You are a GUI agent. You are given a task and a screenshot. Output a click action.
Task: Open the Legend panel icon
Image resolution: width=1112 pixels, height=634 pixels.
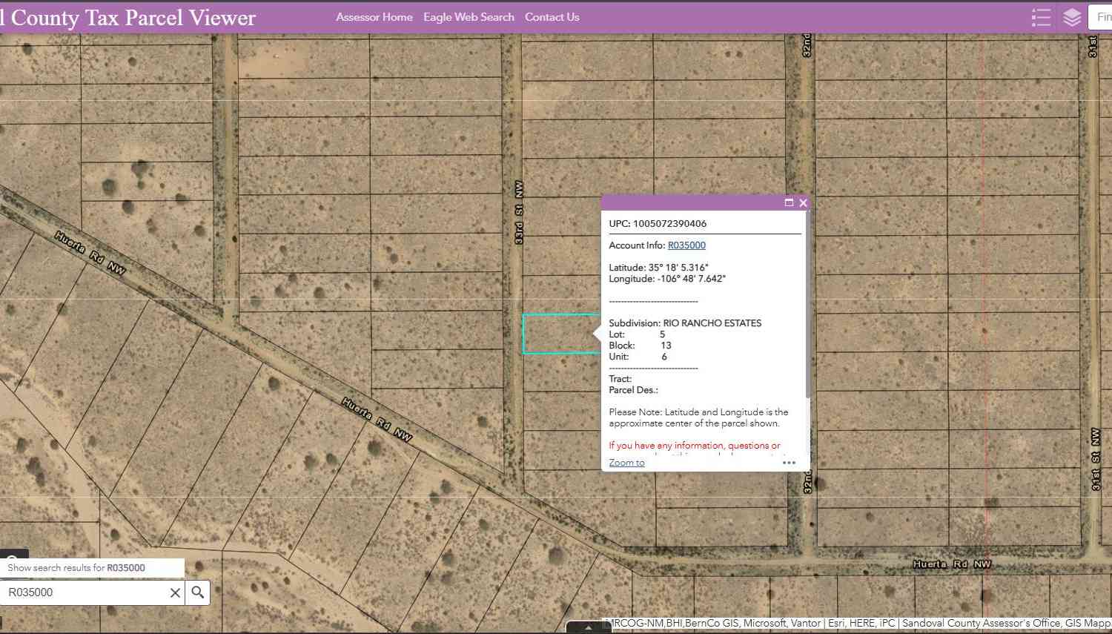(1041, 18)
